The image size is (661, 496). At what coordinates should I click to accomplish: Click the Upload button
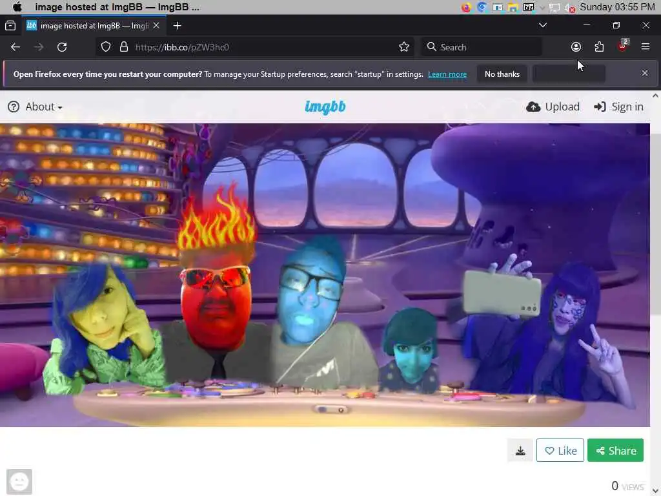(553, 107)
